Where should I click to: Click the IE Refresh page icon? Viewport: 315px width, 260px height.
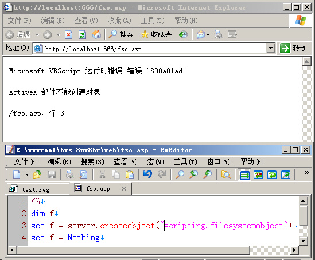pyautogui.click(x=82, y=34)
